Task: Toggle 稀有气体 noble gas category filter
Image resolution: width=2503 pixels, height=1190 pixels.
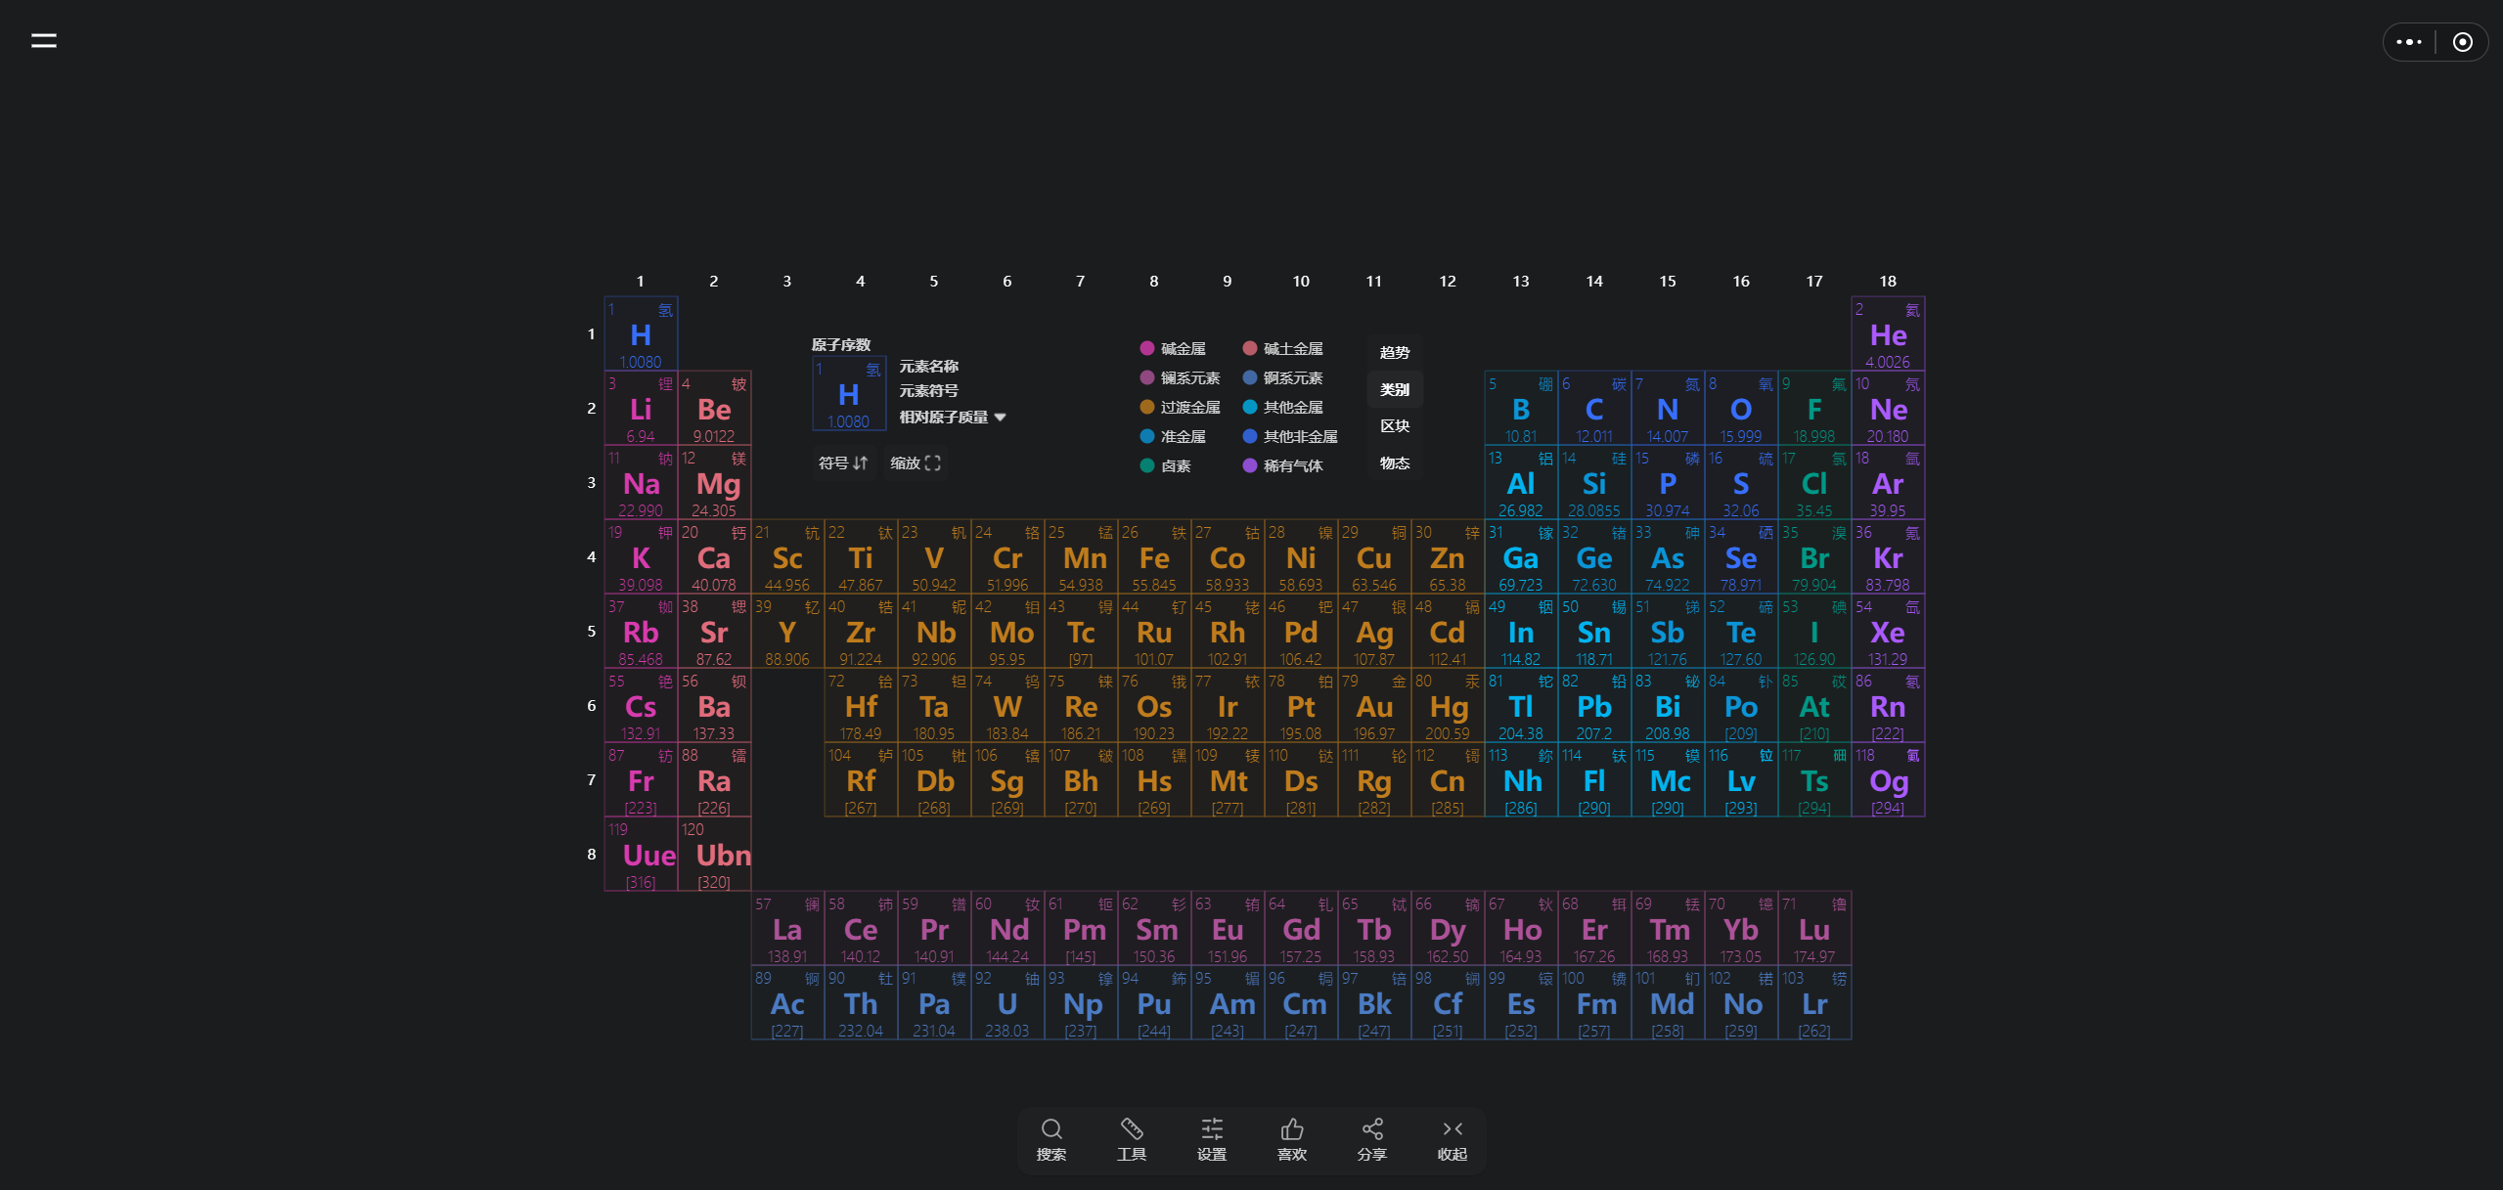Action: pyautogui.click(x=1282, y=465)
